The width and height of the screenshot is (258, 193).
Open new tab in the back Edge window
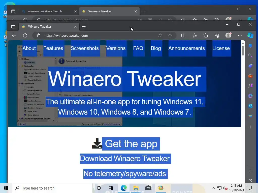coord(144,11)
